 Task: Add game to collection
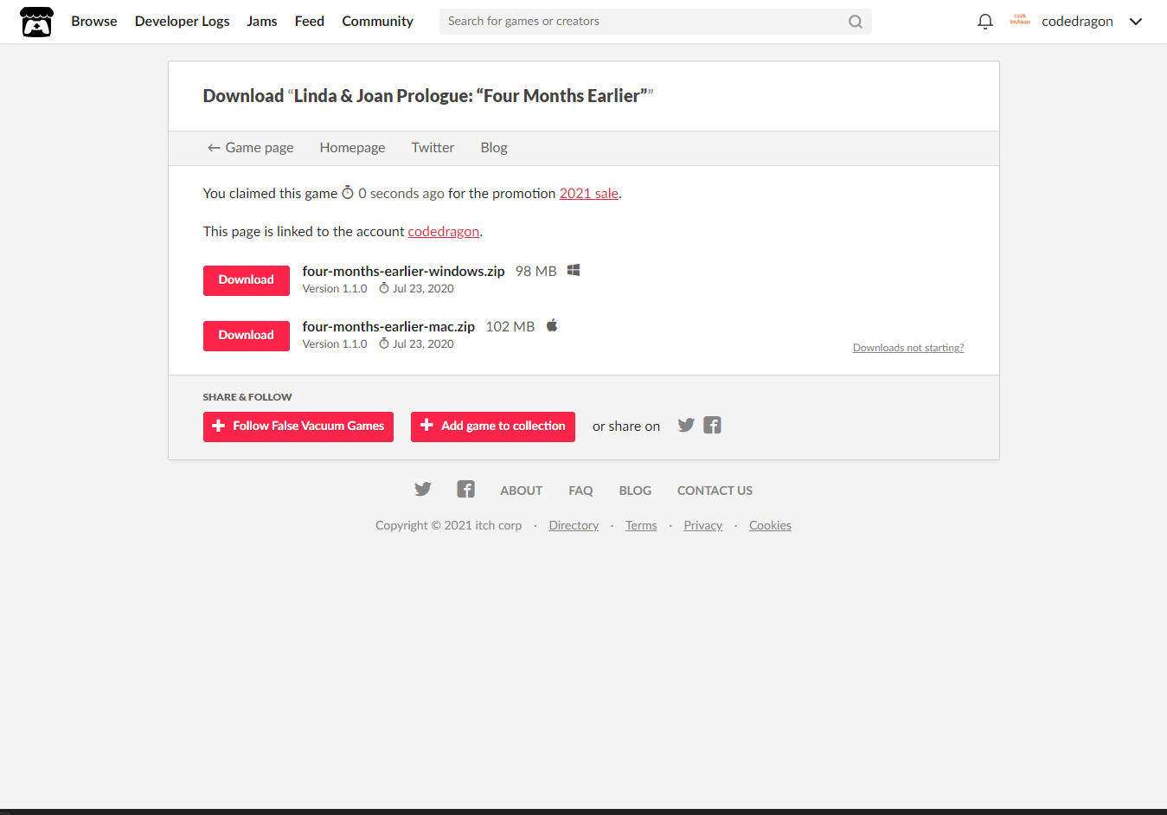pos(493,427)
